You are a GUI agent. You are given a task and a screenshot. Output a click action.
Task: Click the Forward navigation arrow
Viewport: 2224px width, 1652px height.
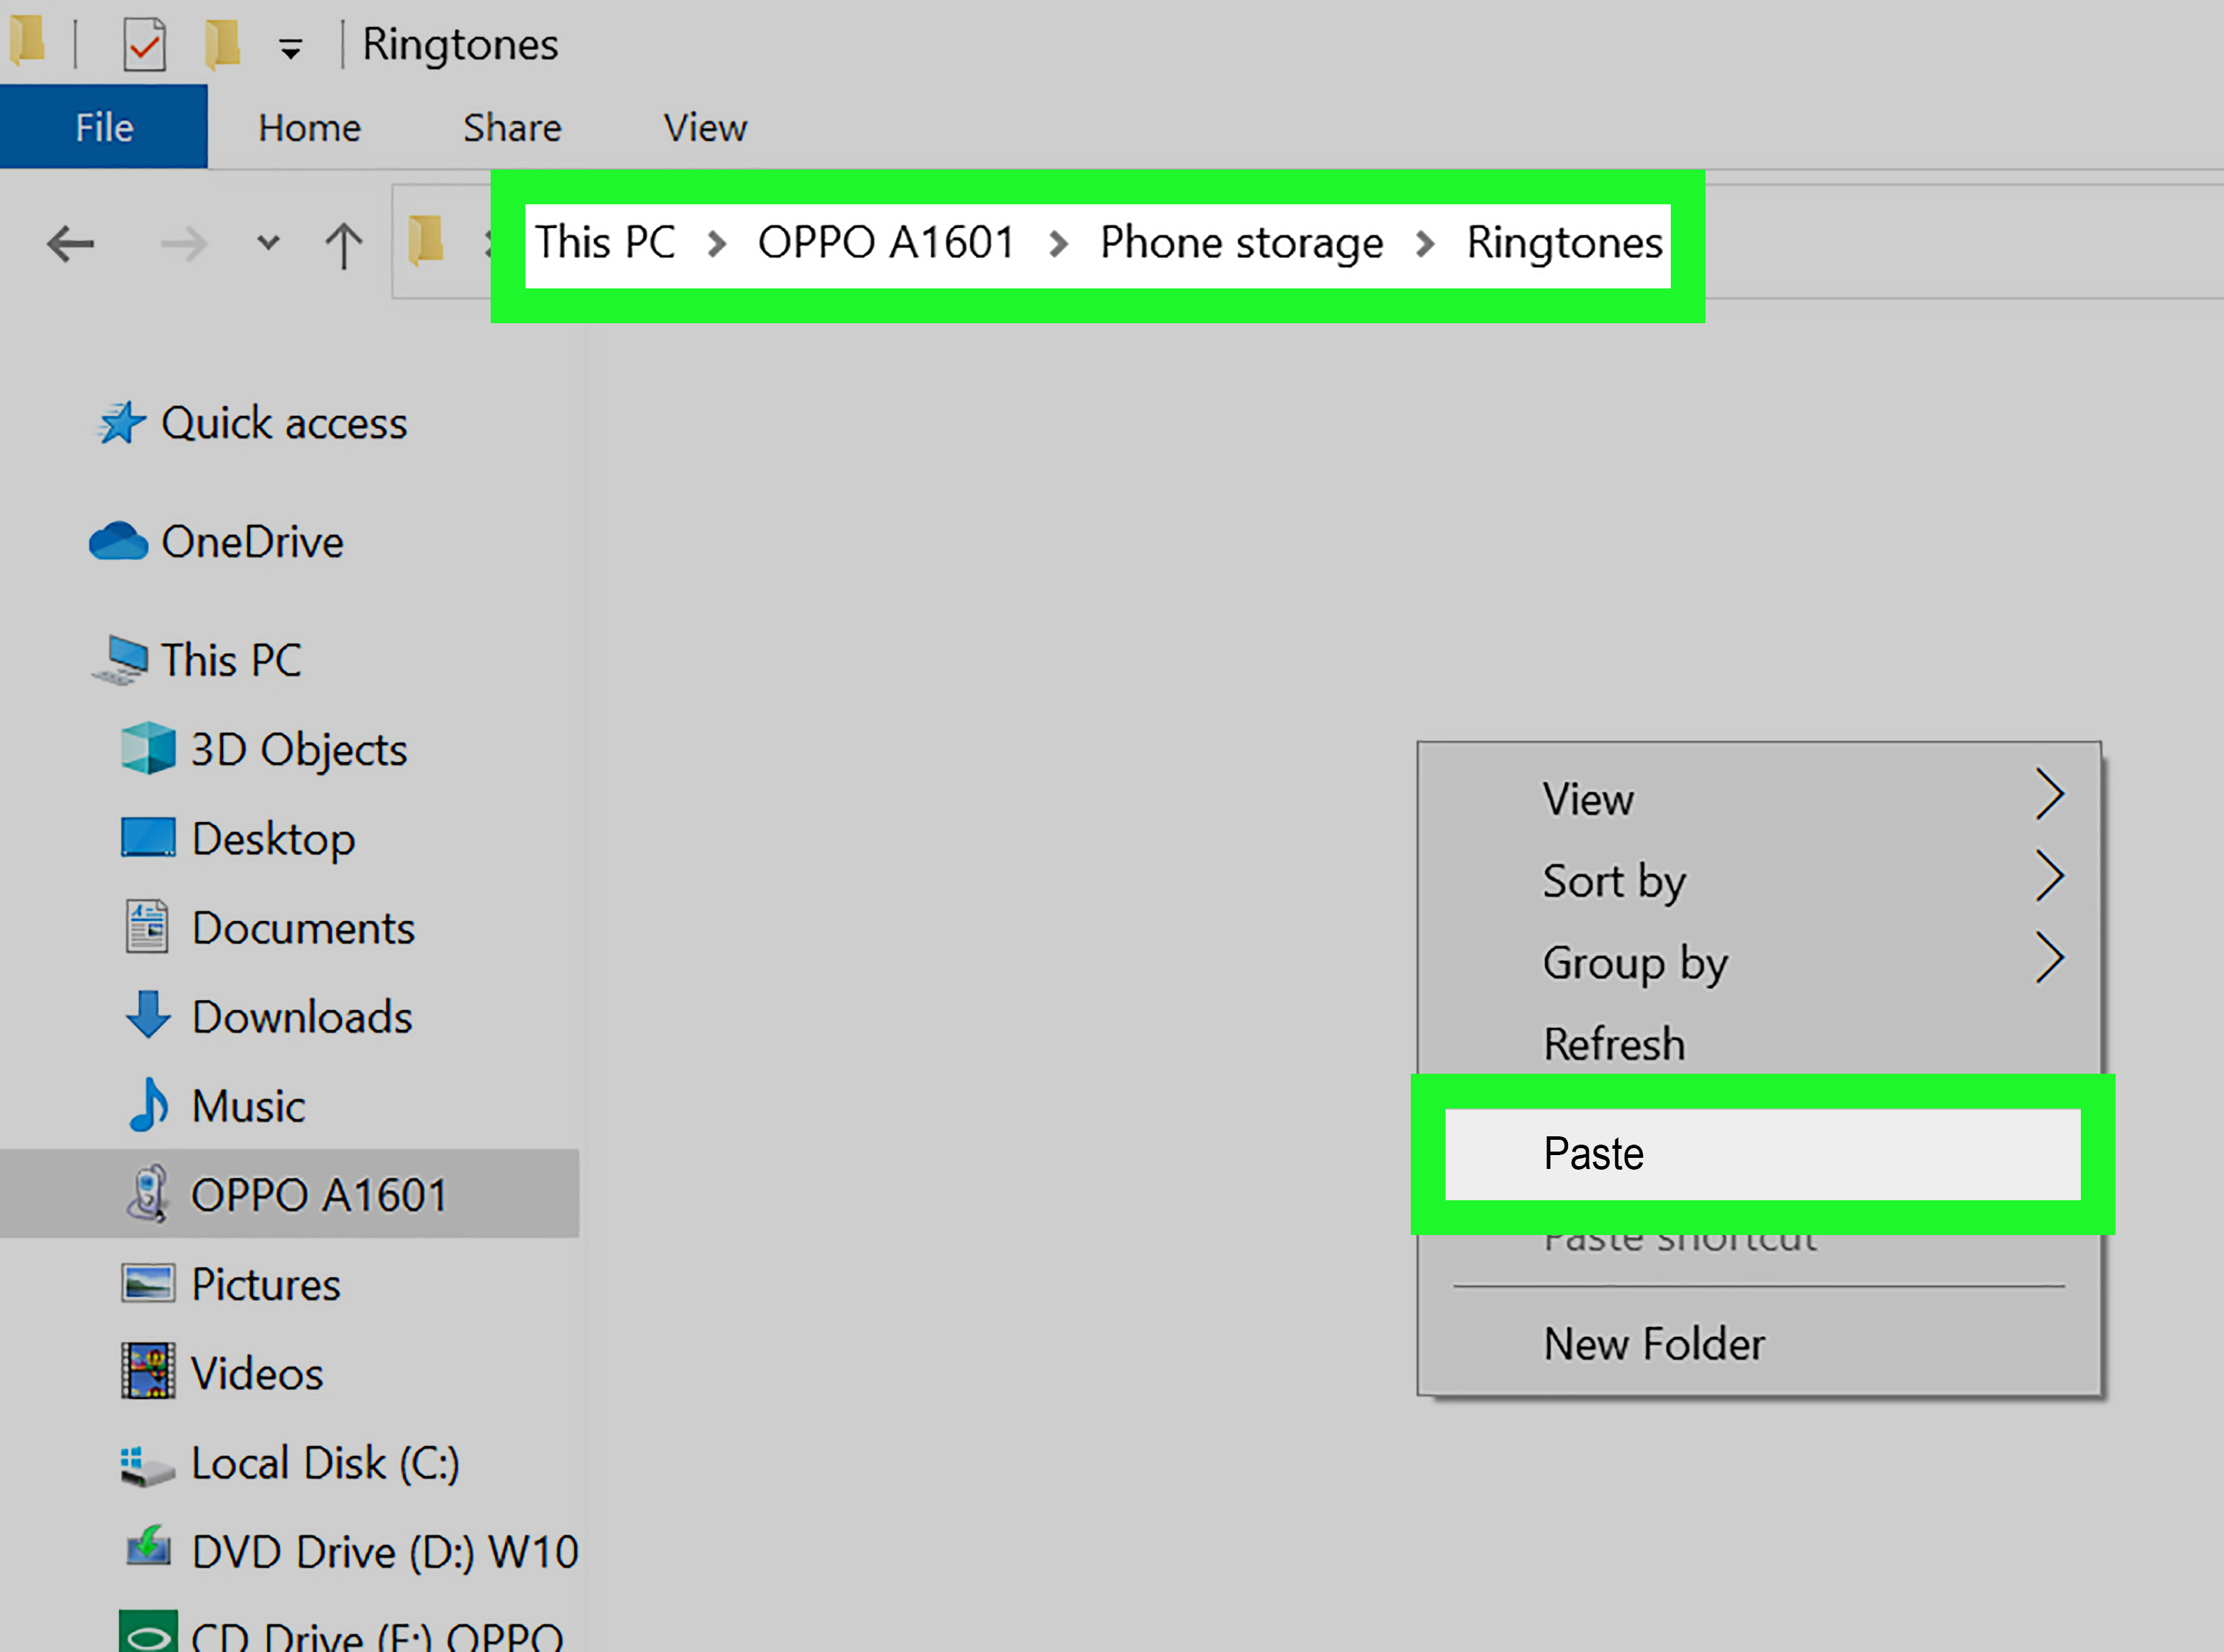pos(184,243)
